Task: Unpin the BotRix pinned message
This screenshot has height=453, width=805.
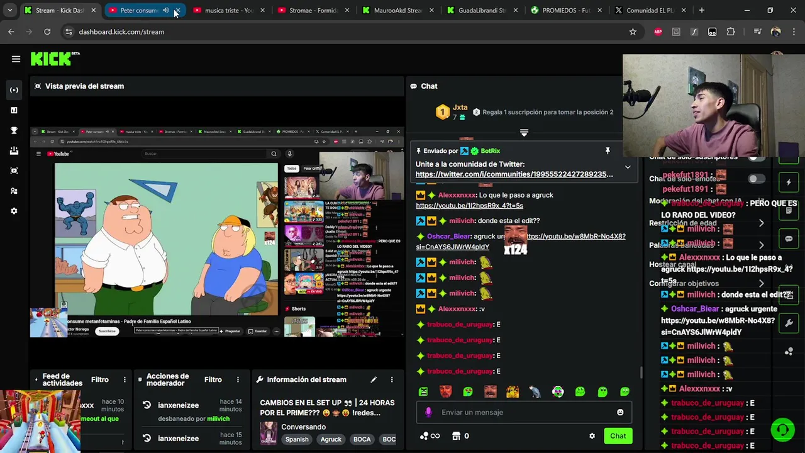Action: (x=608, y=151)
